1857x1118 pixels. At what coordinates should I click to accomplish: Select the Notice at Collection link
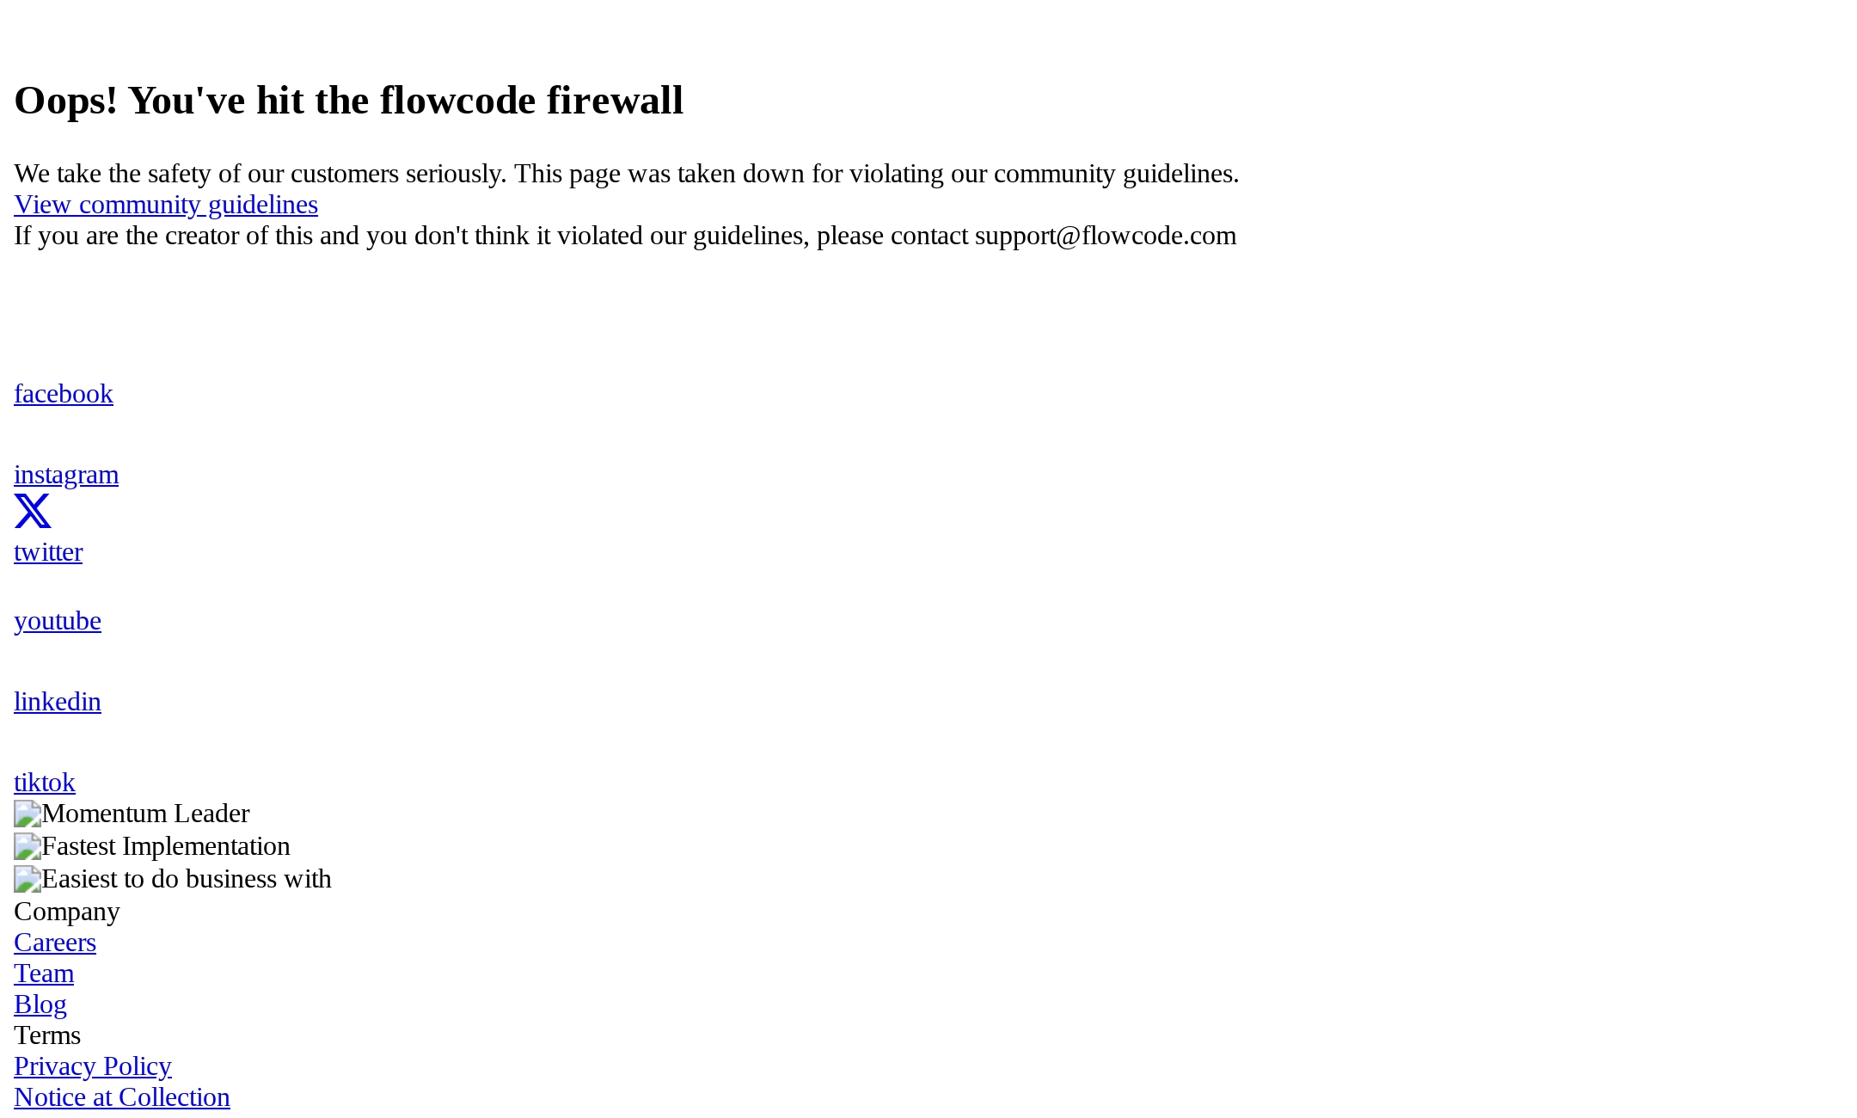122,1096
